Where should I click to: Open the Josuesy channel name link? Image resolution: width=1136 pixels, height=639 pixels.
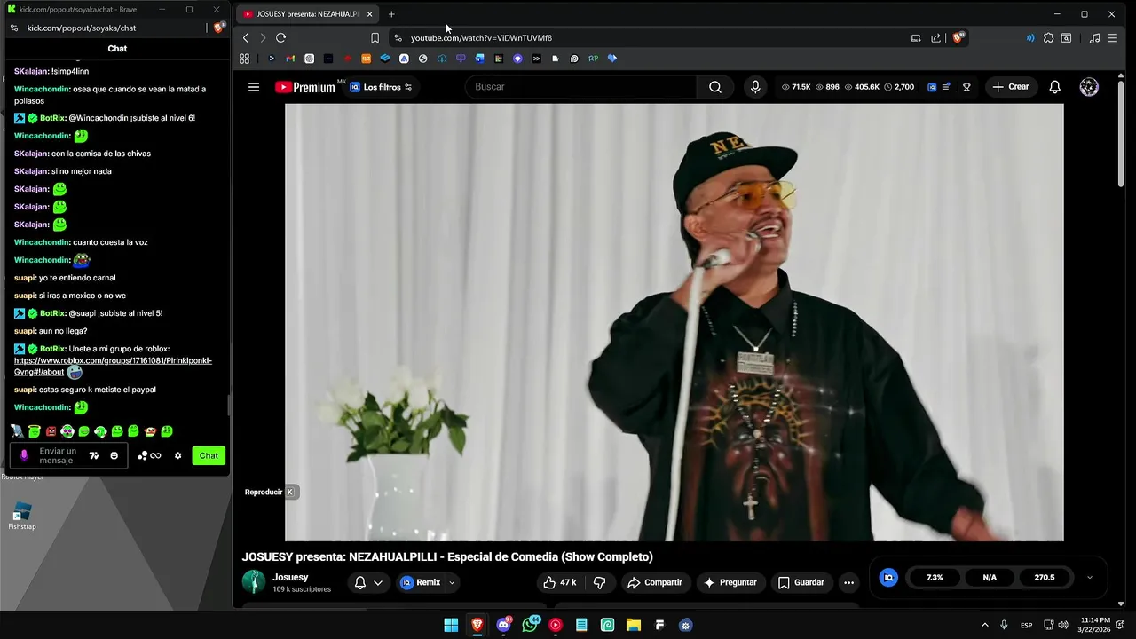[x=290, y=577]
